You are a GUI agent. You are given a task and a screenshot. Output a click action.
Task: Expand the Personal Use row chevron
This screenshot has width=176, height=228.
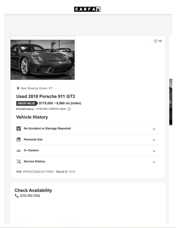click(154, 140)
